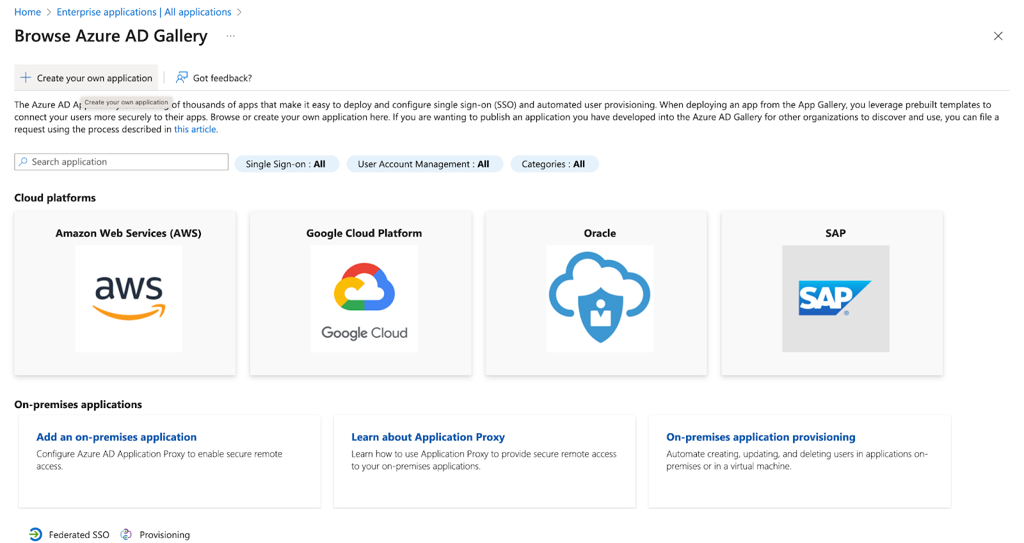1024x543 pixels.
Task: Click the ellipsis beside Browse Azure AD Gallery
Action: point(230,36)
